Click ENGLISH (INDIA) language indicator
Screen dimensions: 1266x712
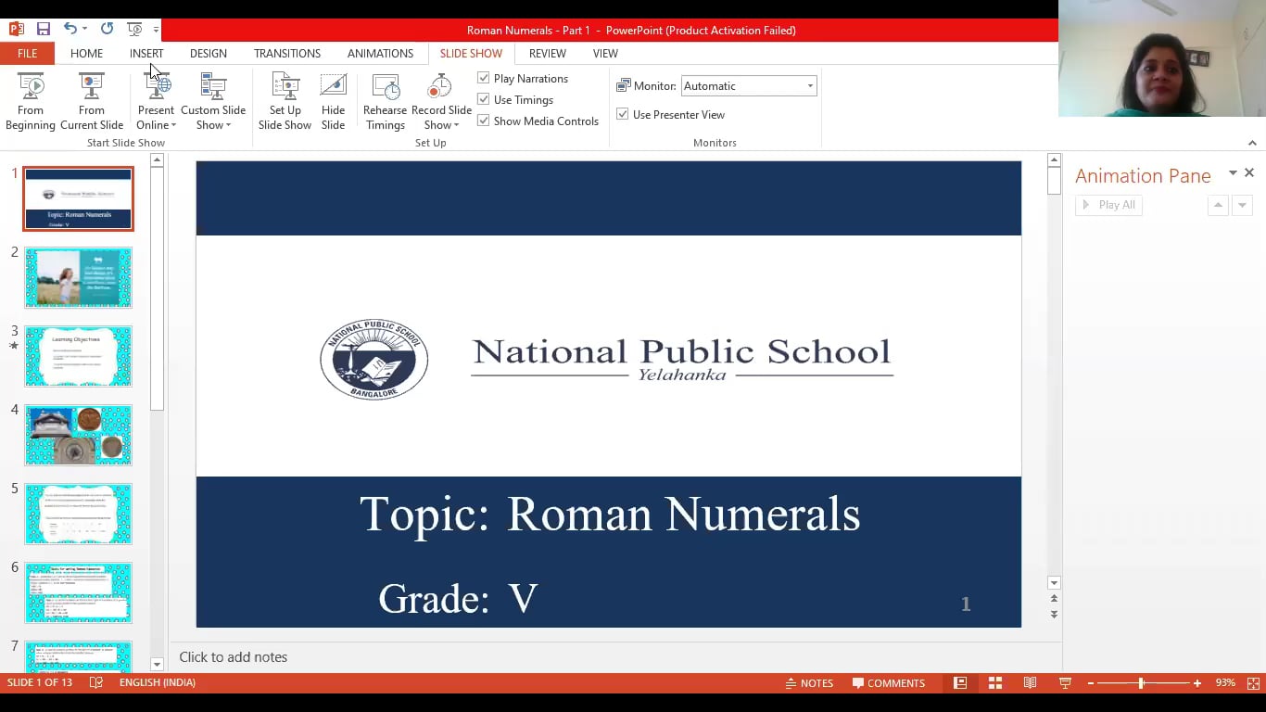(158, 683)
